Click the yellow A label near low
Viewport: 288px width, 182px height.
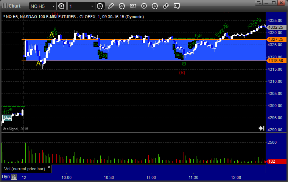pos(38,63)
